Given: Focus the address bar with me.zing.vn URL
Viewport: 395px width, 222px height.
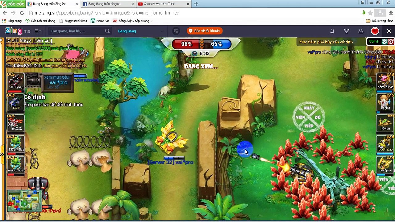Looking at the screenshot, I should tap(194, 13).
